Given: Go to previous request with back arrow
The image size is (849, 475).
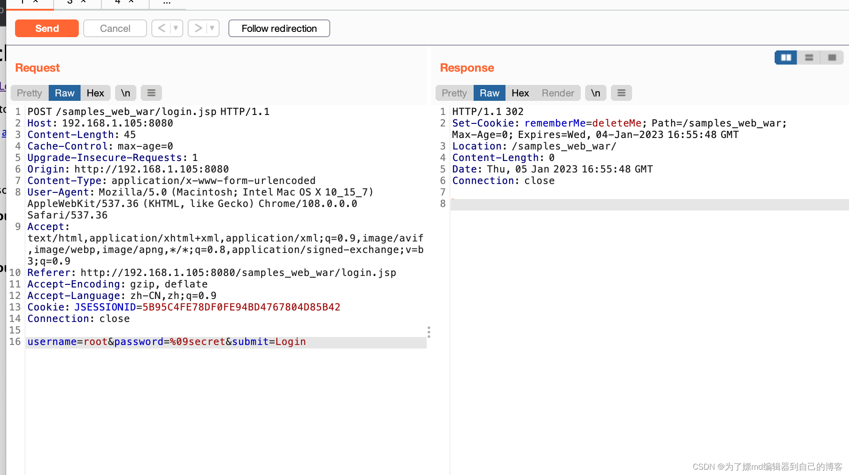Looking at the screenshot, I should pos(162,28).
